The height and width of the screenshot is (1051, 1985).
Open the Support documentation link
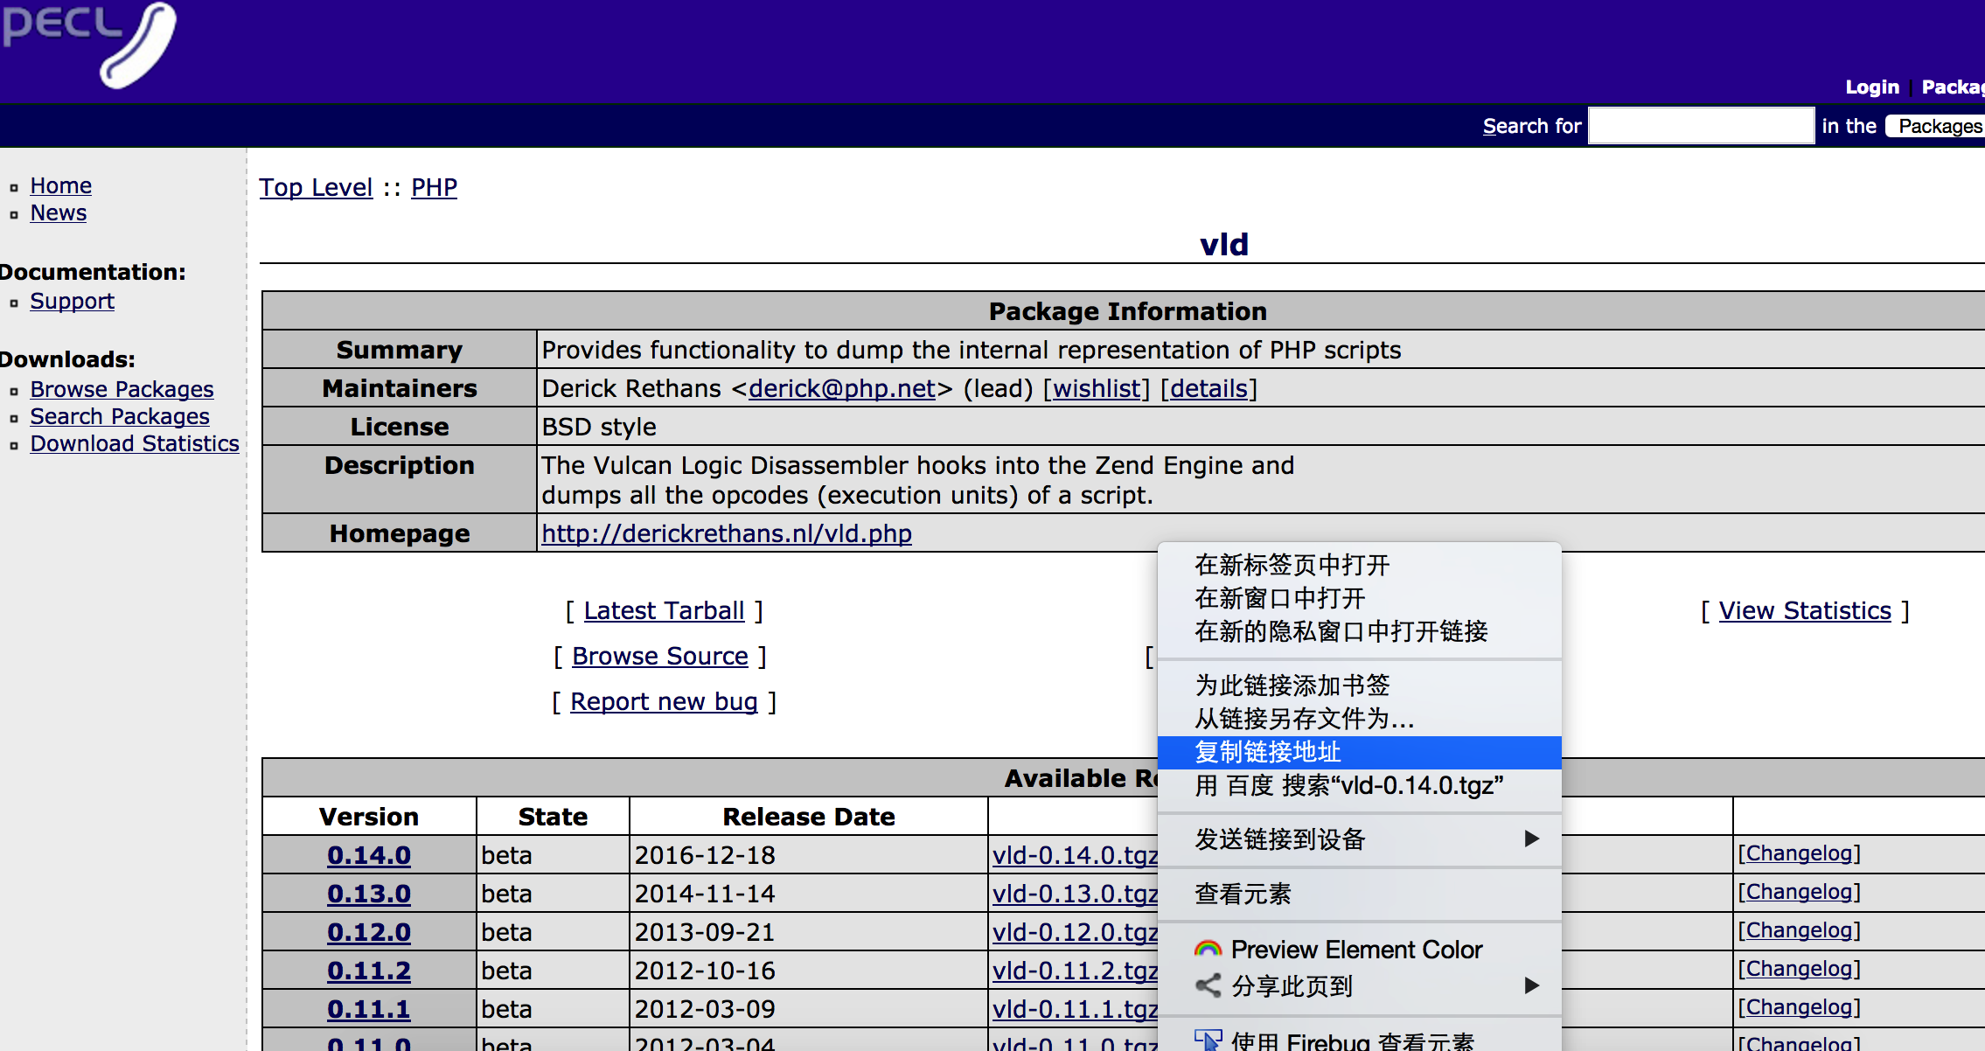[x=73, y=301]
